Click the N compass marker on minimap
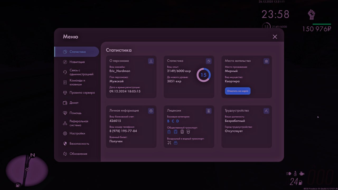 point(32,155)
